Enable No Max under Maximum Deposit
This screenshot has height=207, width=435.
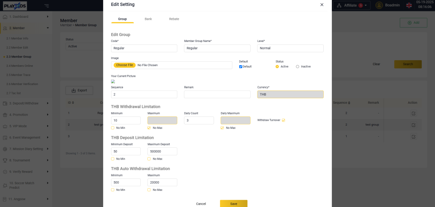tap(149, 159)
